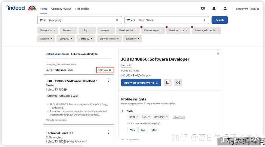Close the job details panel

click(218, 53)
